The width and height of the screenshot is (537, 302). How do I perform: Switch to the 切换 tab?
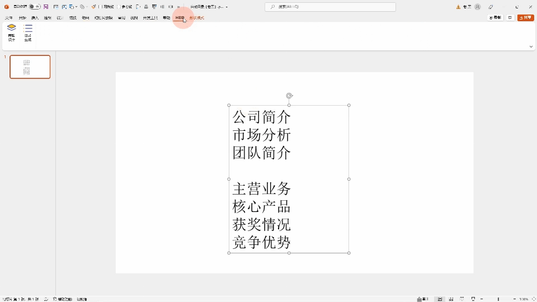73,18
